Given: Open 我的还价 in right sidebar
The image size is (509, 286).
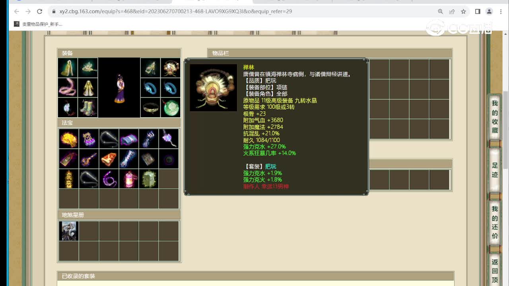Looking at the screenshot, I should 495,222.
